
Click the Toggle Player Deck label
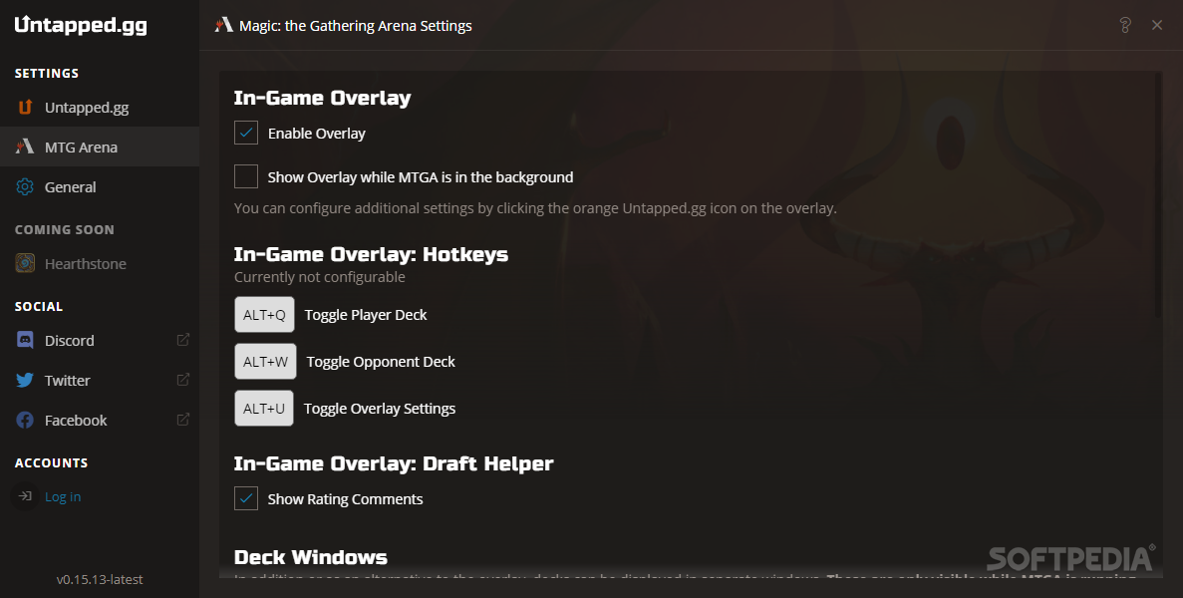(x=366, y=315)
